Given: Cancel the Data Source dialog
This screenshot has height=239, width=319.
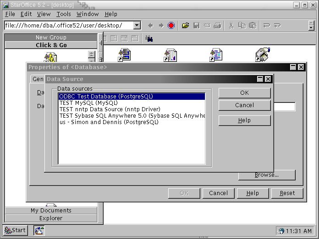Looking at the screenshot, I should (x=245, y=105).
